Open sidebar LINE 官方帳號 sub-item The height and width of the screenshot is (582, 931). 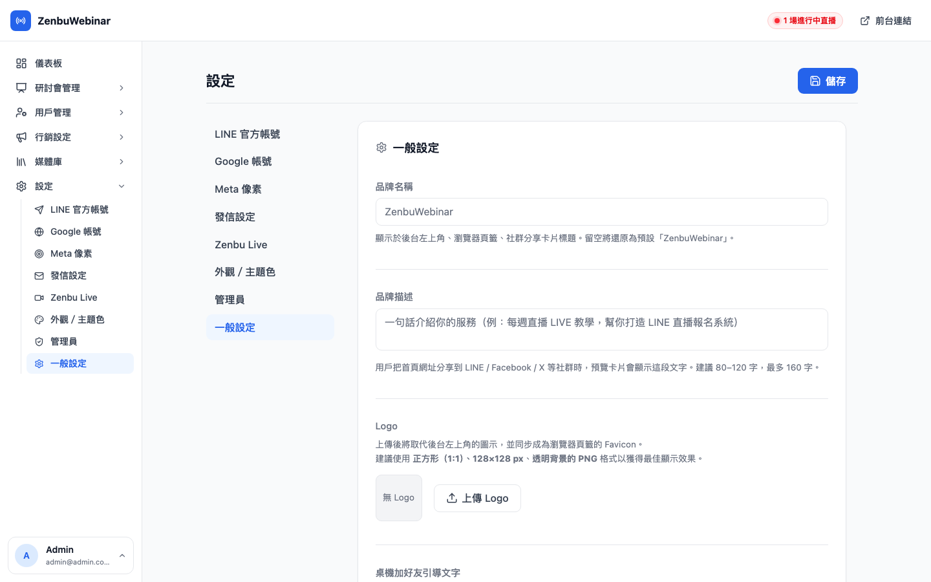click(x=80, y=210)
